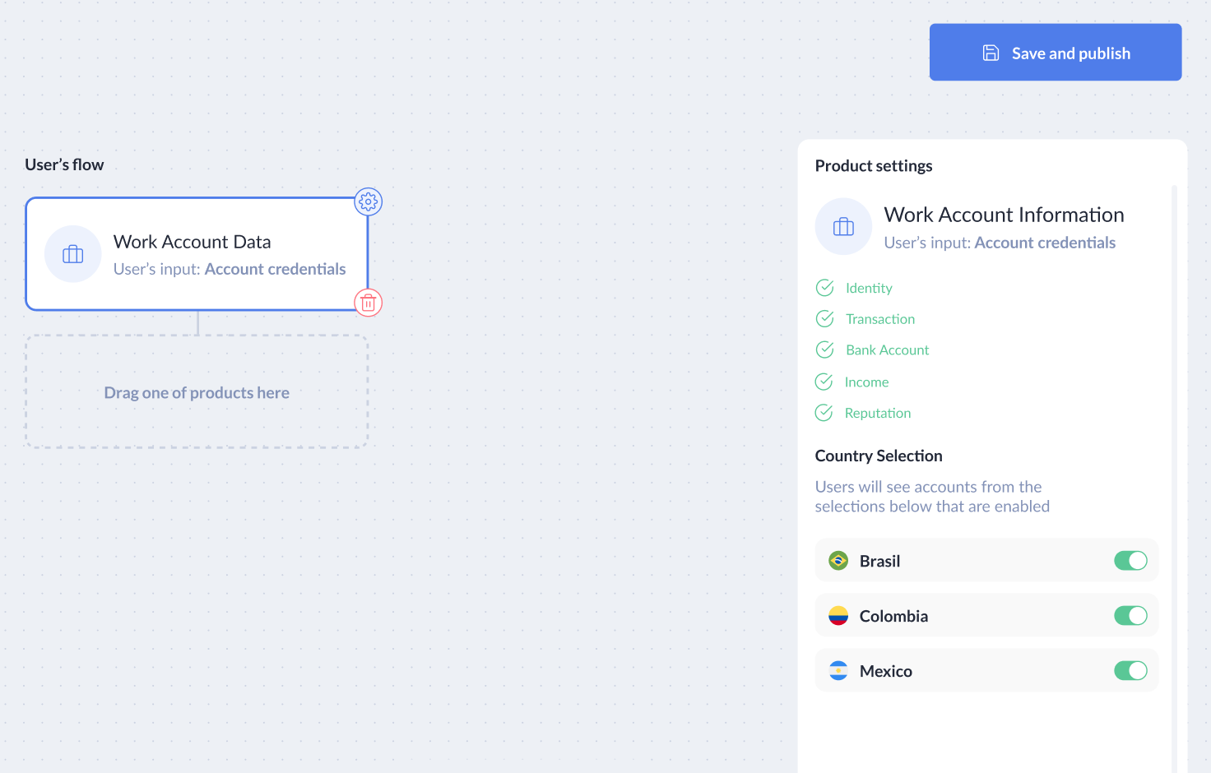
Task: Click the 'Drag one of products here' drop zone
Action: 197,391
